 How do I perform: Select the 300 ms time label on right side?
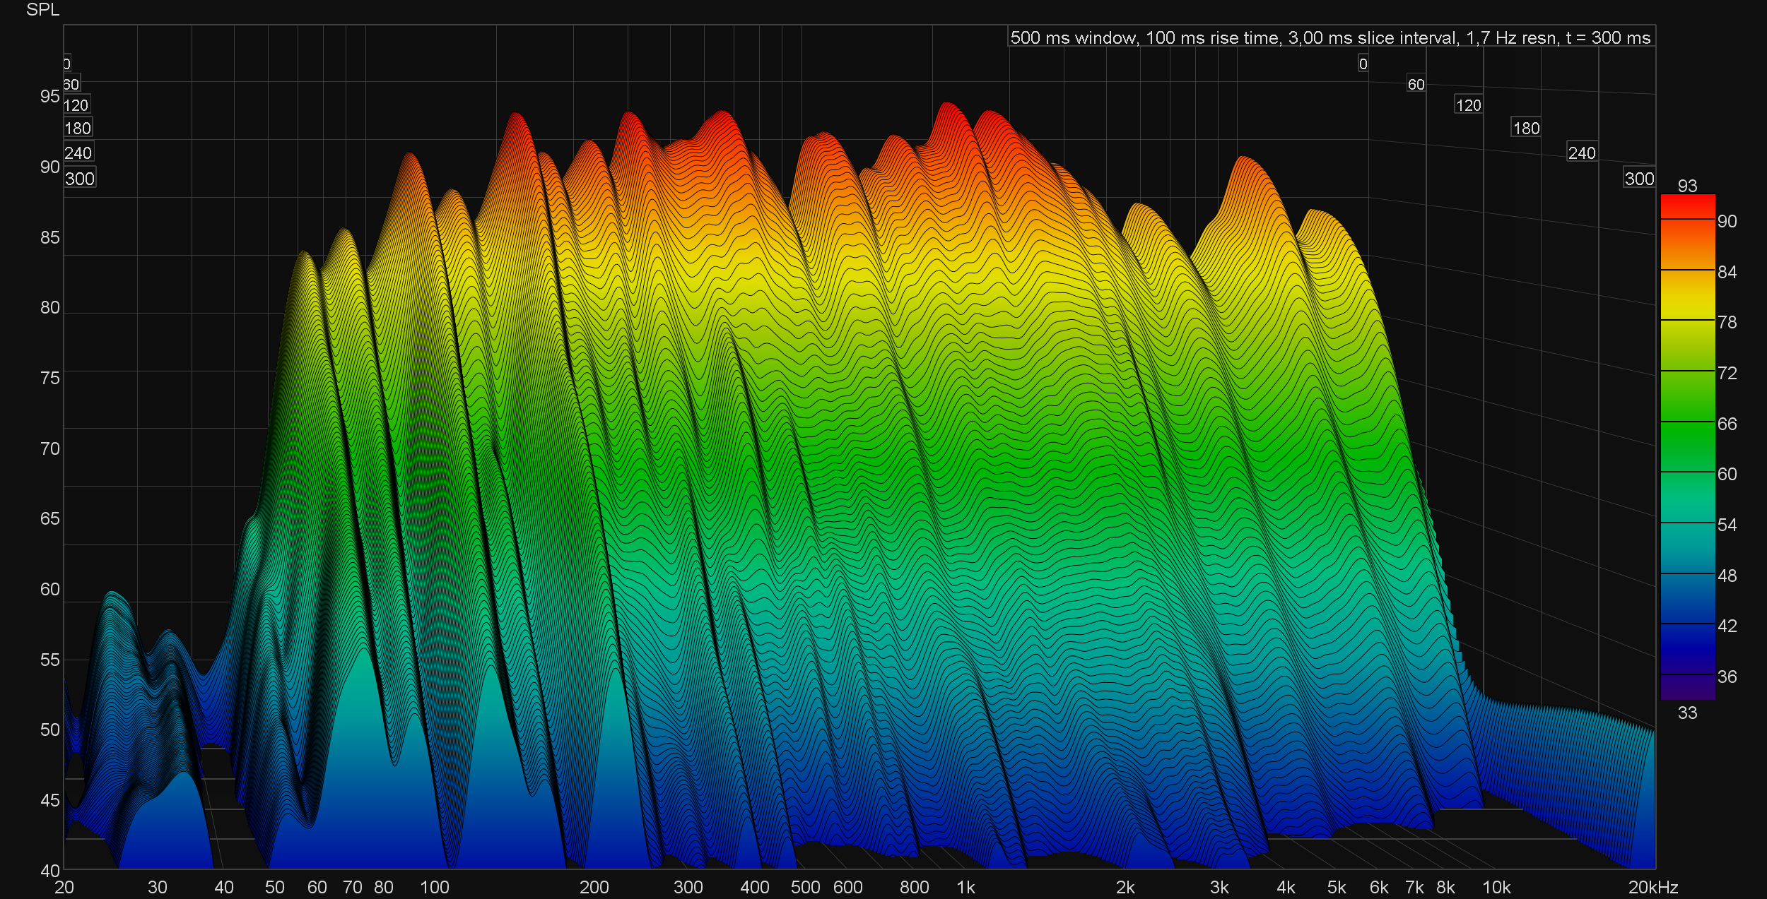pyautogui.click(x=1639, y=179)
